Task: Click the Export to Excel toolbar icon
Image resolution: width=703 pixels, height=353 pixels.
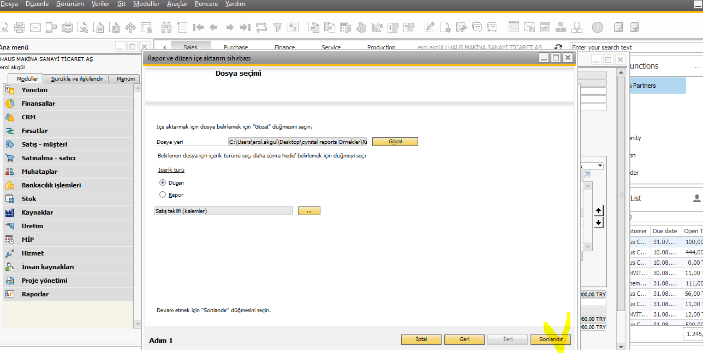Action: coord(83,27)
